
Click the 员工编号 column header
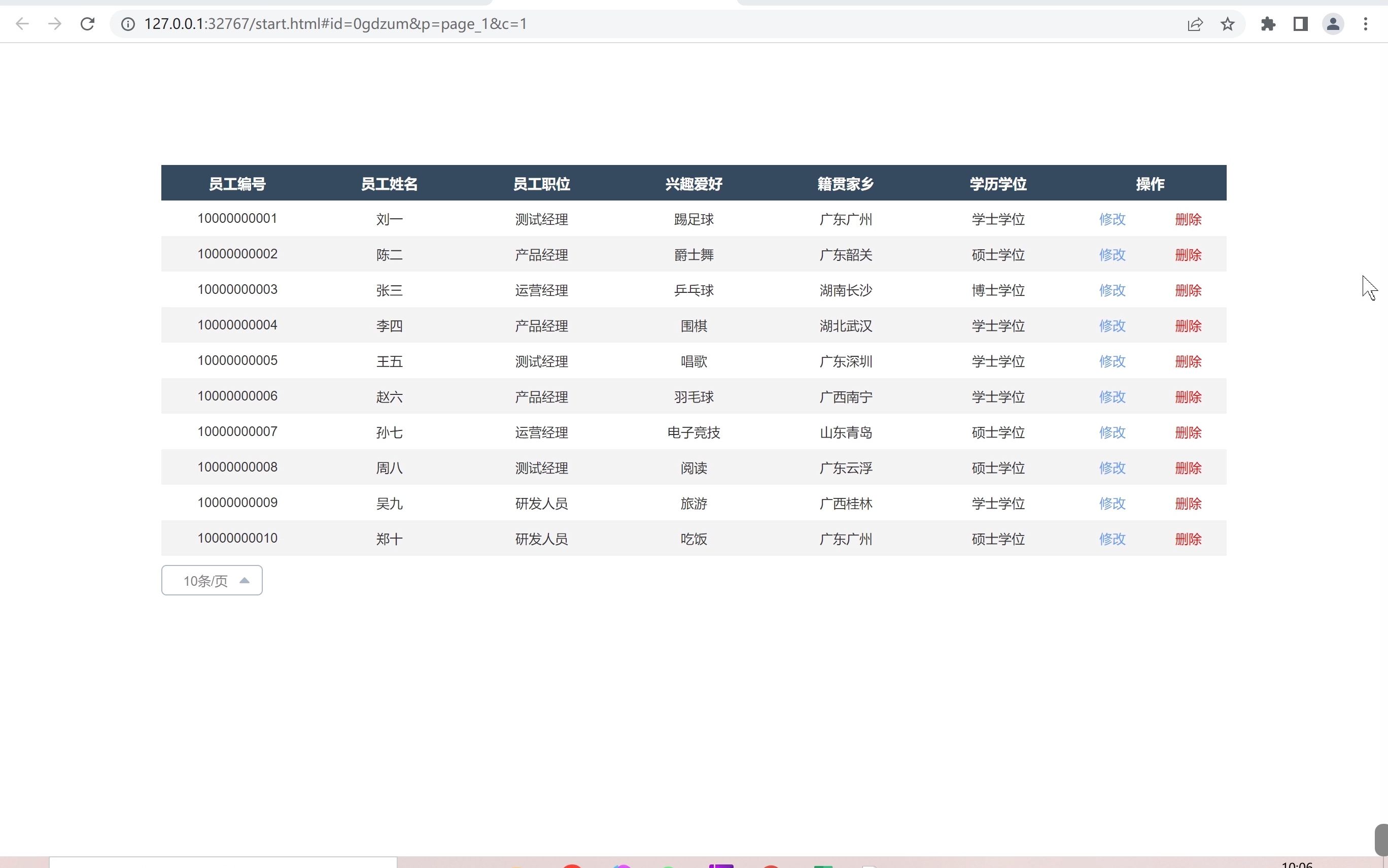pyautogui.click(x=237, y=184)
